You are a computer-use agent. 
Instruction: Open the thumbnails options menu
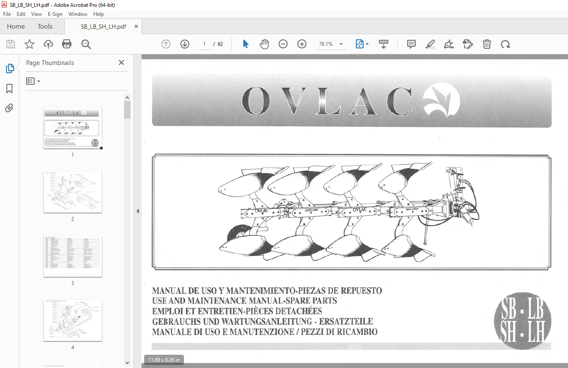pos(33,81)
